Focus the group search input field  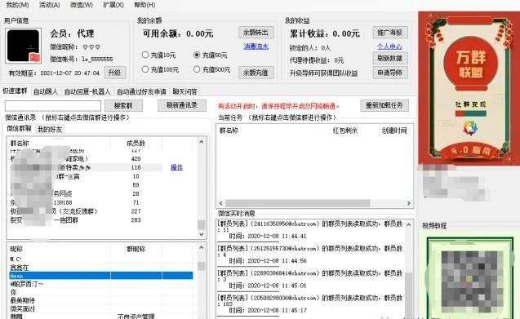coord(53,106)
